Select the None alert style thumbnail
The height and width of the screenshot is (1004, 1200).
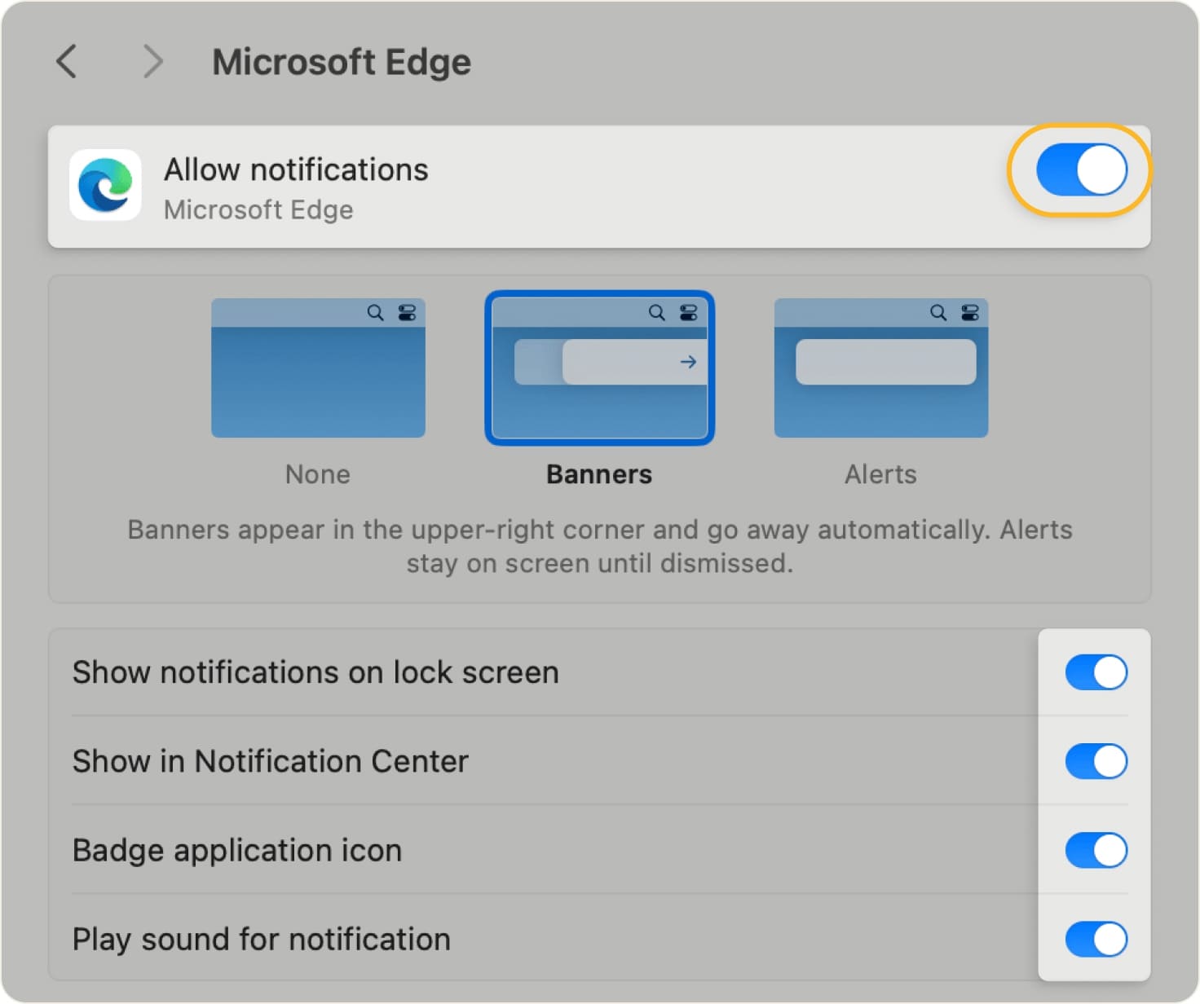(318, 368)
